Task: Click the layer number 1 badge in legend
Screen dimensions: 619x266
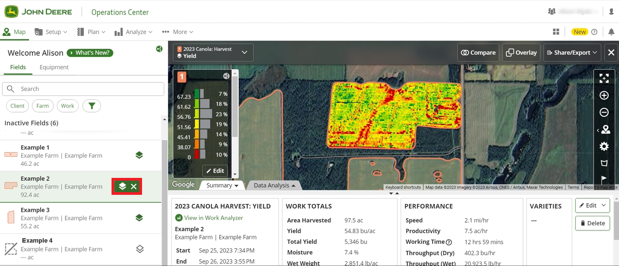Action: coord(182,77)
